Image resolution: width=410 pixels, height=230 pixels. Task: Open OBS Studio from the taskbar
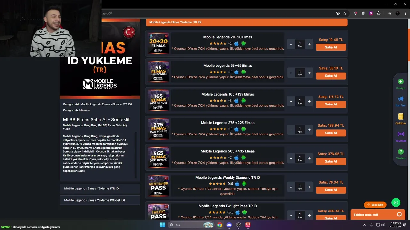click(238, 225)
